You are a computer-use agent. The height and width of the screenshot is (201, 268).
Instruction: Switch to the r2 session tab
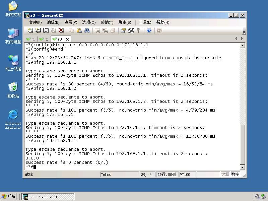44,39
